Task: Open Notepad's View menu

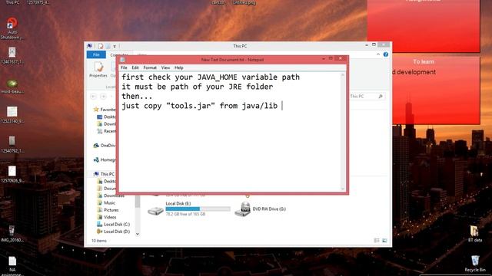Action: [x=166, y=67]
